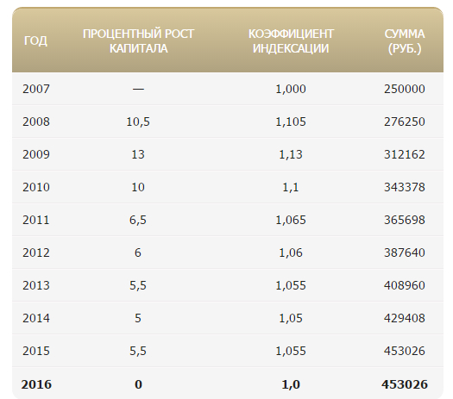Select year cell 2007
Image resolution: width=453 pixels, height=399 pixels.
coord(36,89)
